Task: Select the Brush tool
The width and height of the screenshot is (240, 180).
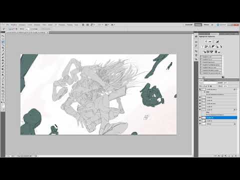Action: [3, 57]
